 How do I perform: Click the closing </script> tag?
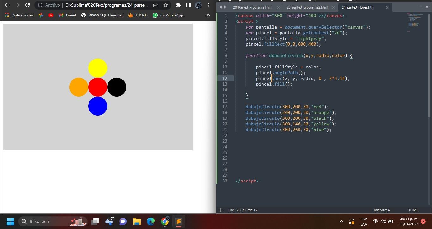pos(247,181)
